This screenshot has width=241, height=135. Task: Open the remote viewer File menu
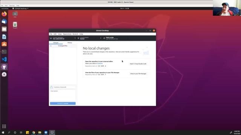2,6
